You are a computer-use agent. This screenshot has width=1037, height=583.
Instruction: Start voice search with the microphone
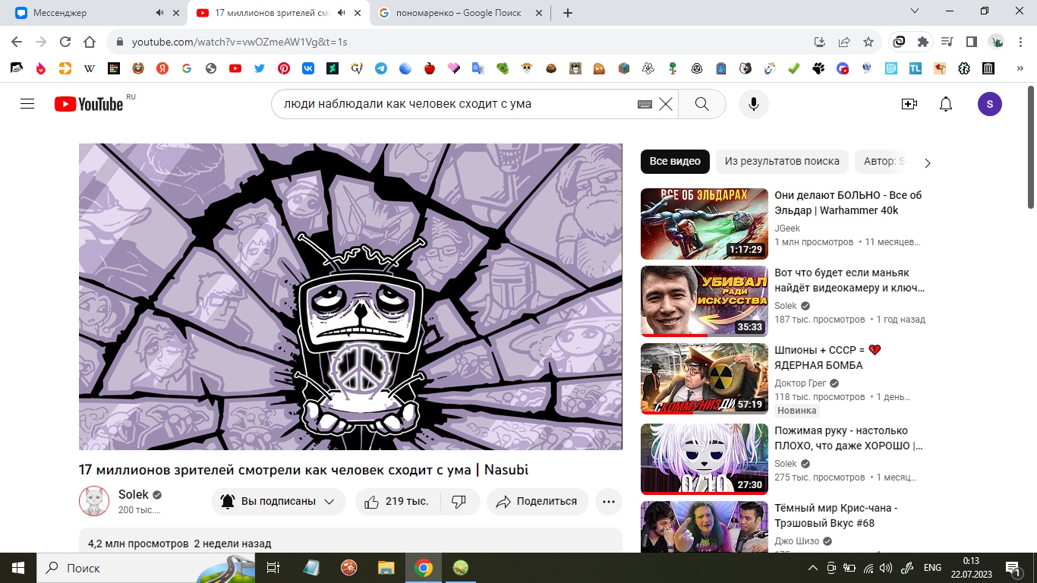754,104
